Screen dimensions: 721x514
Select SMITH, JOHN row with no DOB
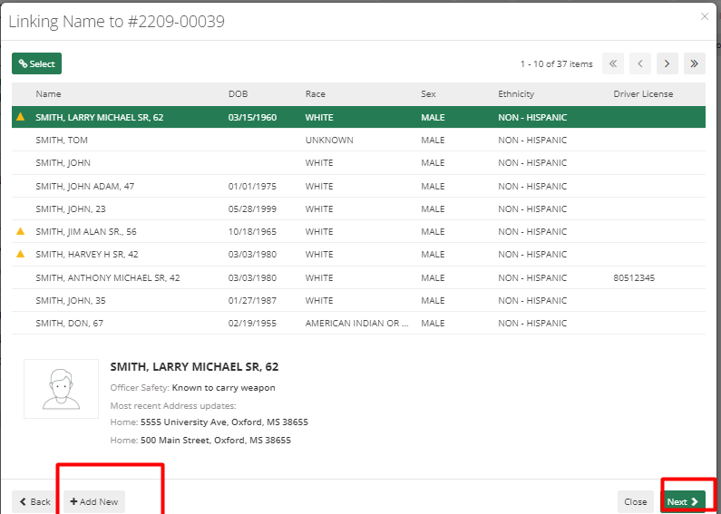(x=358, y=163)
